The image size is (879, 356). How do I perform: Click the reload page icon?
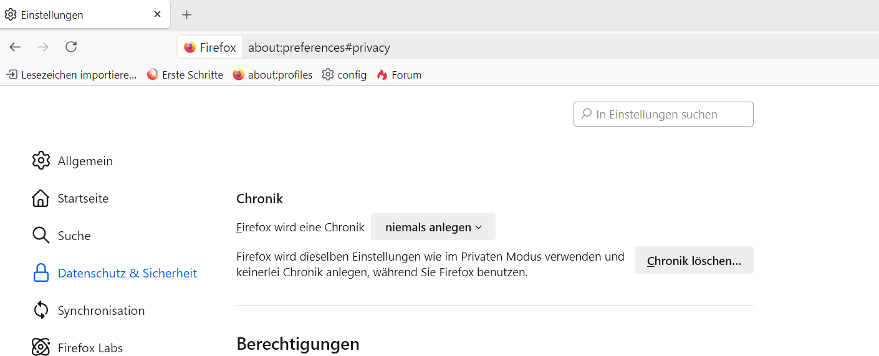pos(71,47)
